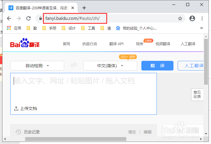This screenshot has width=211, height=144.
Task: Open the 清 bookmark folder
Action: [x=106, y=28]
